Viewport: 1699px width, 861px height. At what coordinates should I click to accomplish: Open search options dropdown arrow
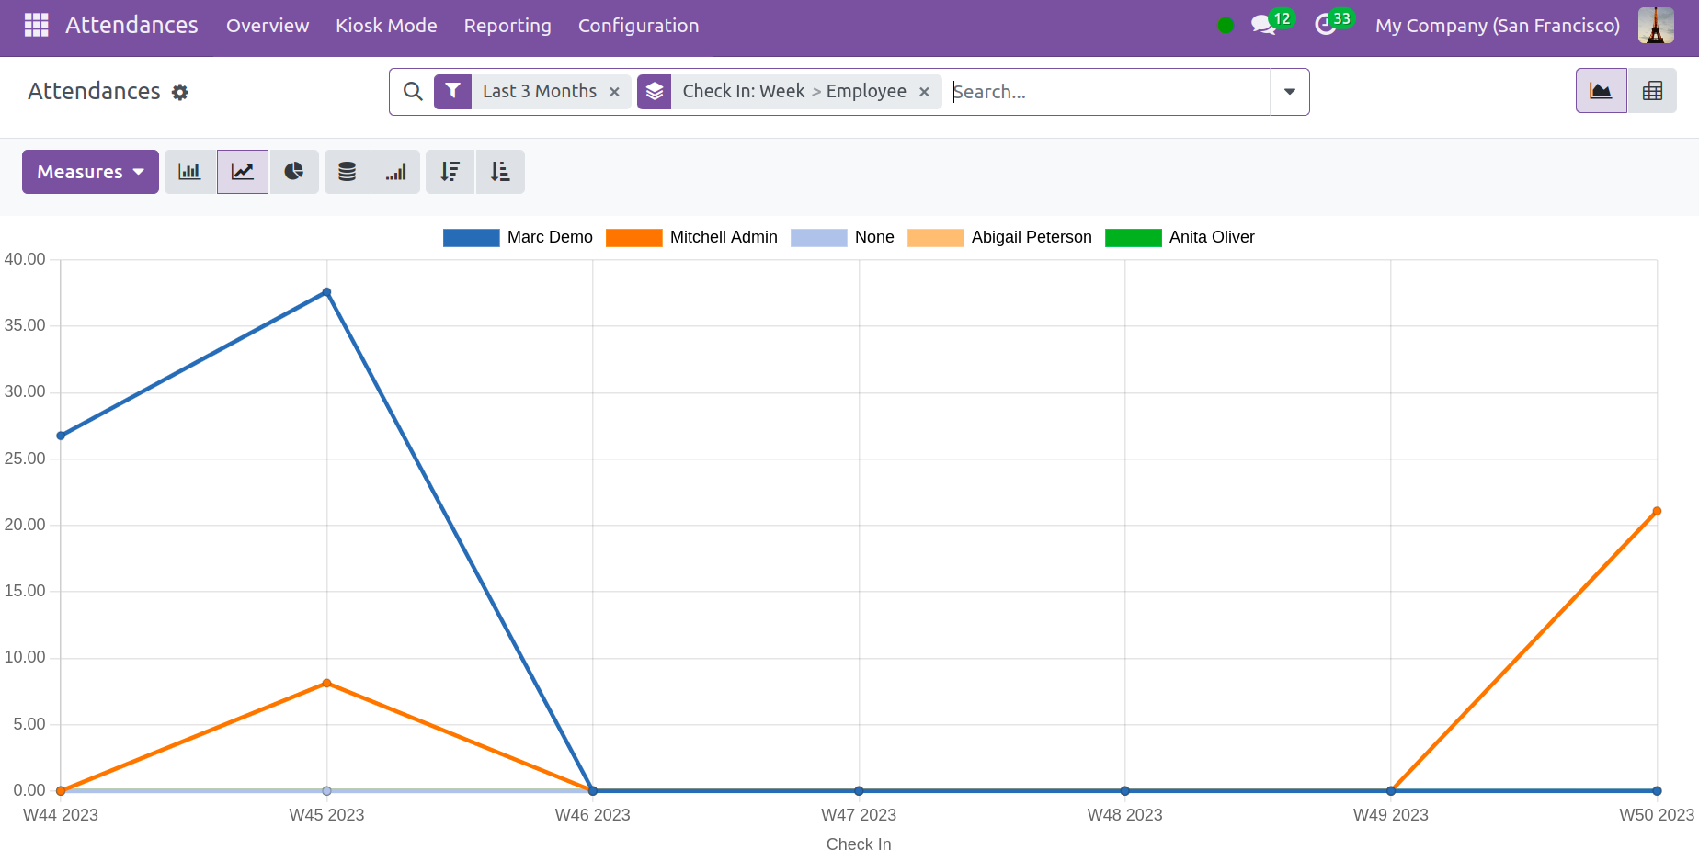point(1290,92)
